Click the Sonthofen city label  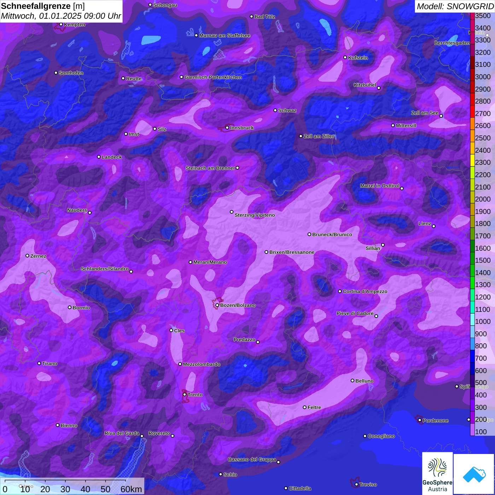pyautogui.click(x=71, y=73)
